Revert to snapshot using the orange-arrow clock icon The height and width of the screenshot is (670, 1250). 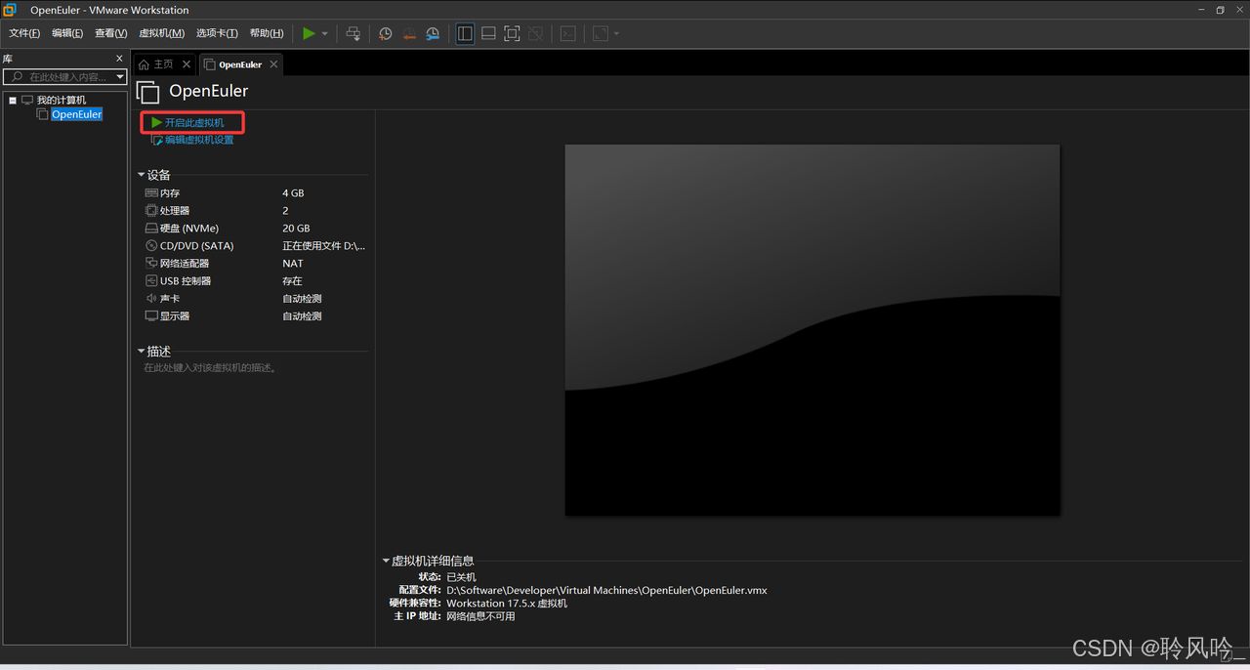pos(409,33)
